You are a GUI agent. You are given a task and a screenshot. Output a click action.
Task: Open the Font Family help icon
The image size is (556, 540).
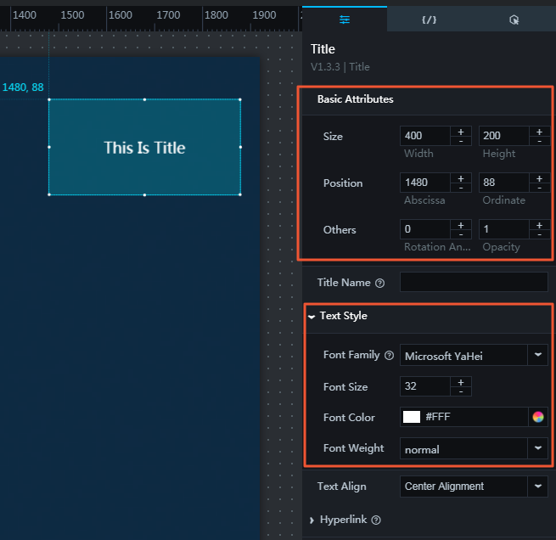[389, 355]
